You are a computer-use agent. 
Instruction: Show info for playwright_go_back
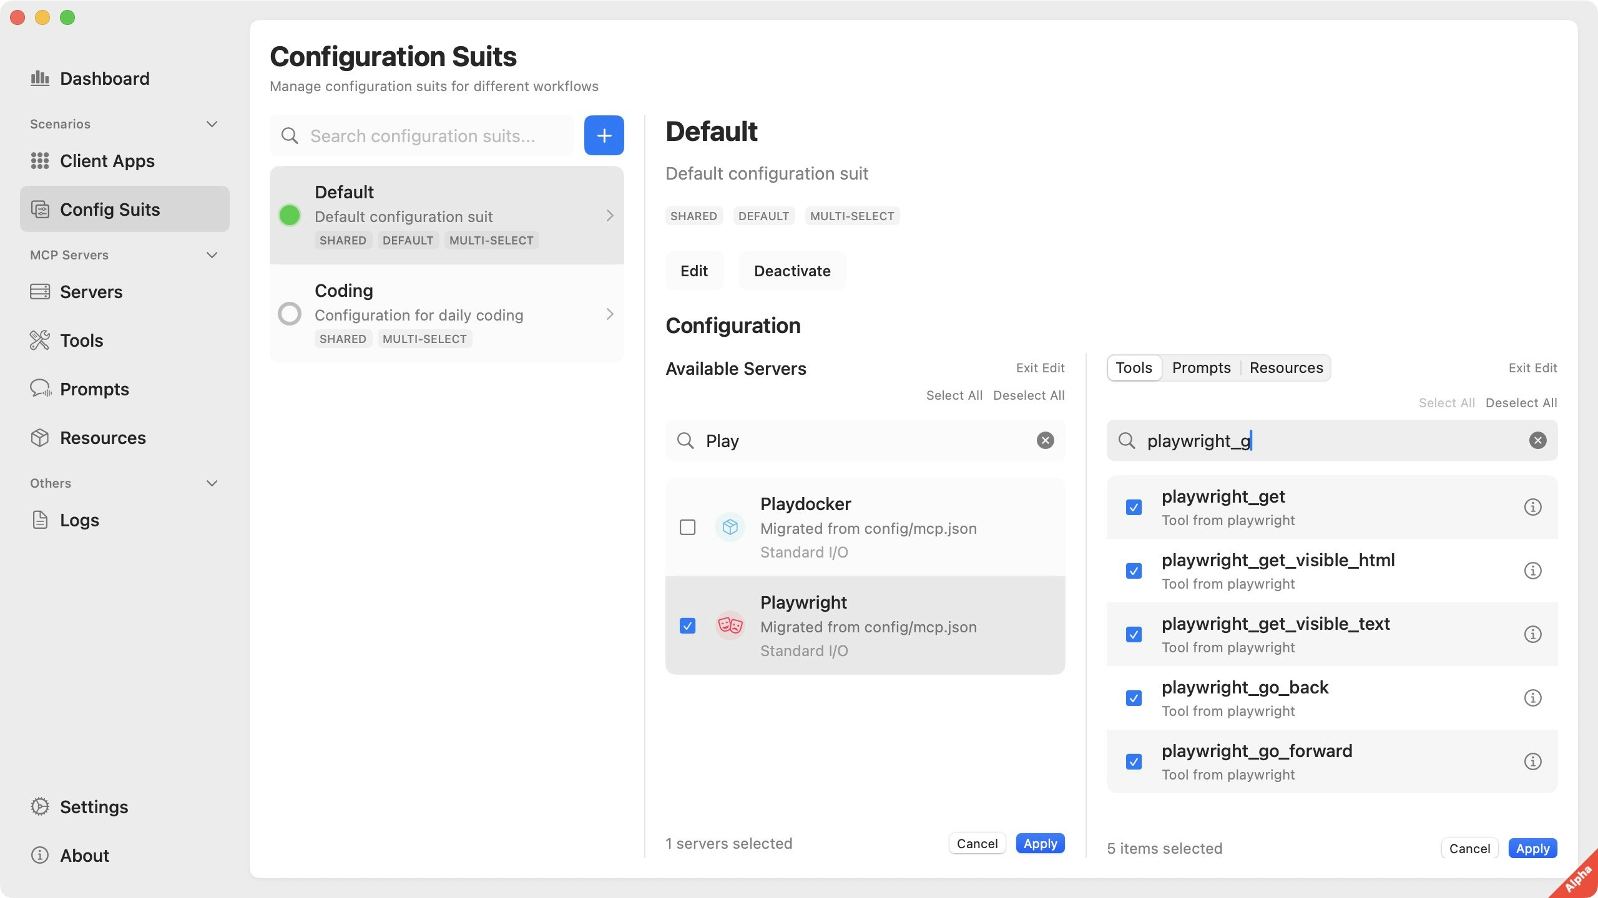(x=1532, y=698)
